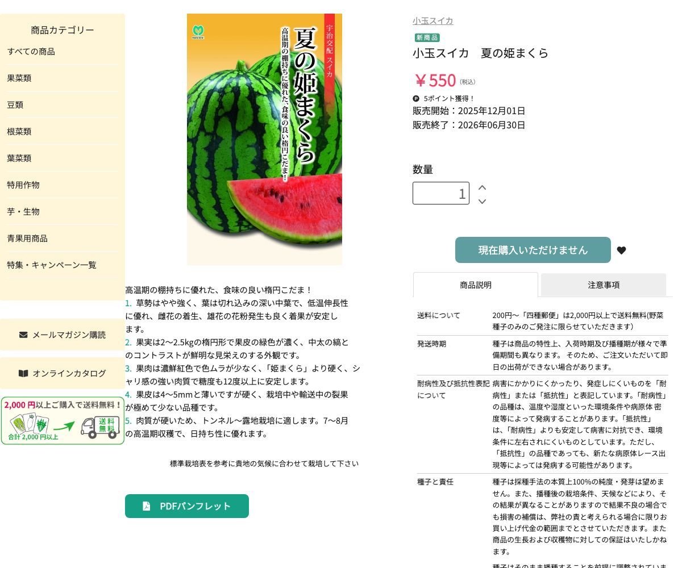Open the PDFパンフレット button
This screenshot has height=568, width=682.
pos(187,506)
